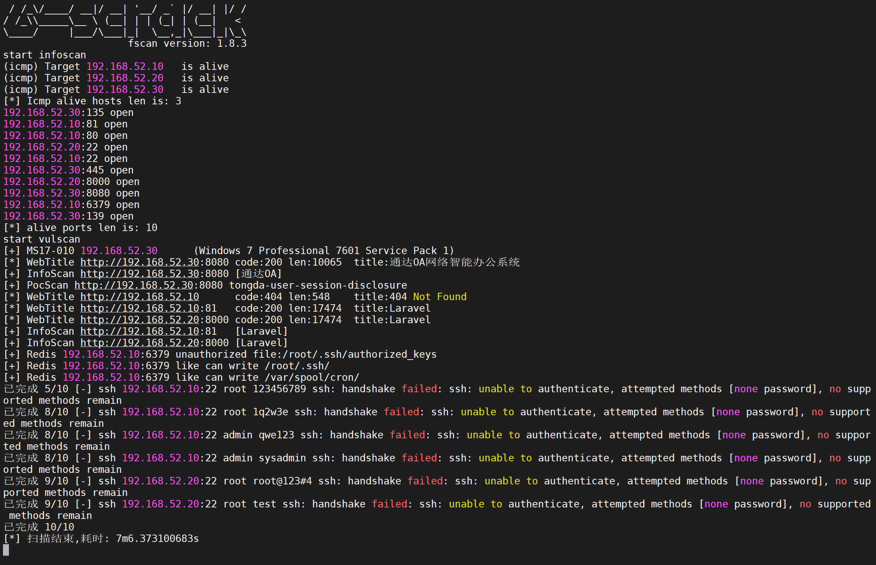Screen dimensions: 876x565
Task: Click the root@123#4 password attempt text
Action: pos(282,481)
